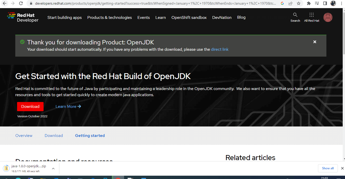Follow Learn More arrow link
Viewport: 345px width, 179px height.
(68, 107)
